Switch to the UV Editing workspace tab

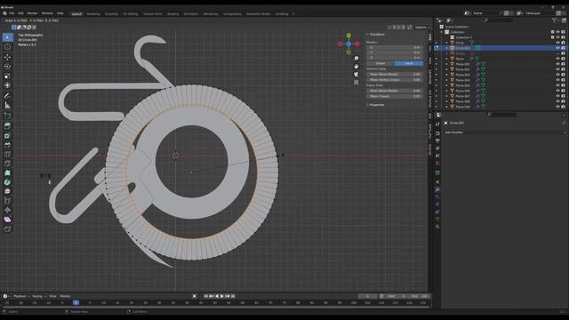click(x=131, y=14)
